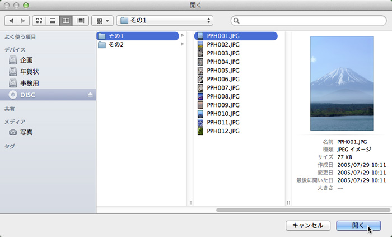Screen dimensions: 392x237
Task: Open the その1 folder path popup
Action: [166, 21]
